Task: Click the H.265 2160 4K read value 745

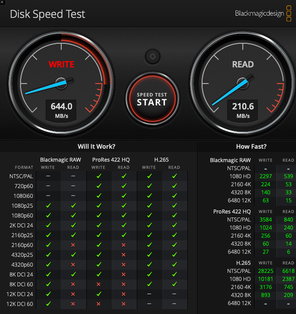Action: click(x=288, y=287)
